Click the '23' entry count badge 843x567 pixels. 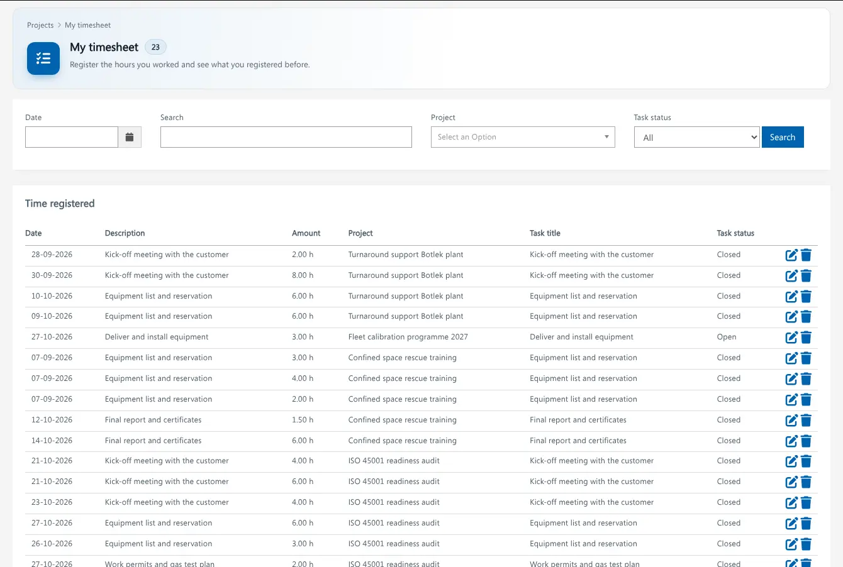coord(155,47)
